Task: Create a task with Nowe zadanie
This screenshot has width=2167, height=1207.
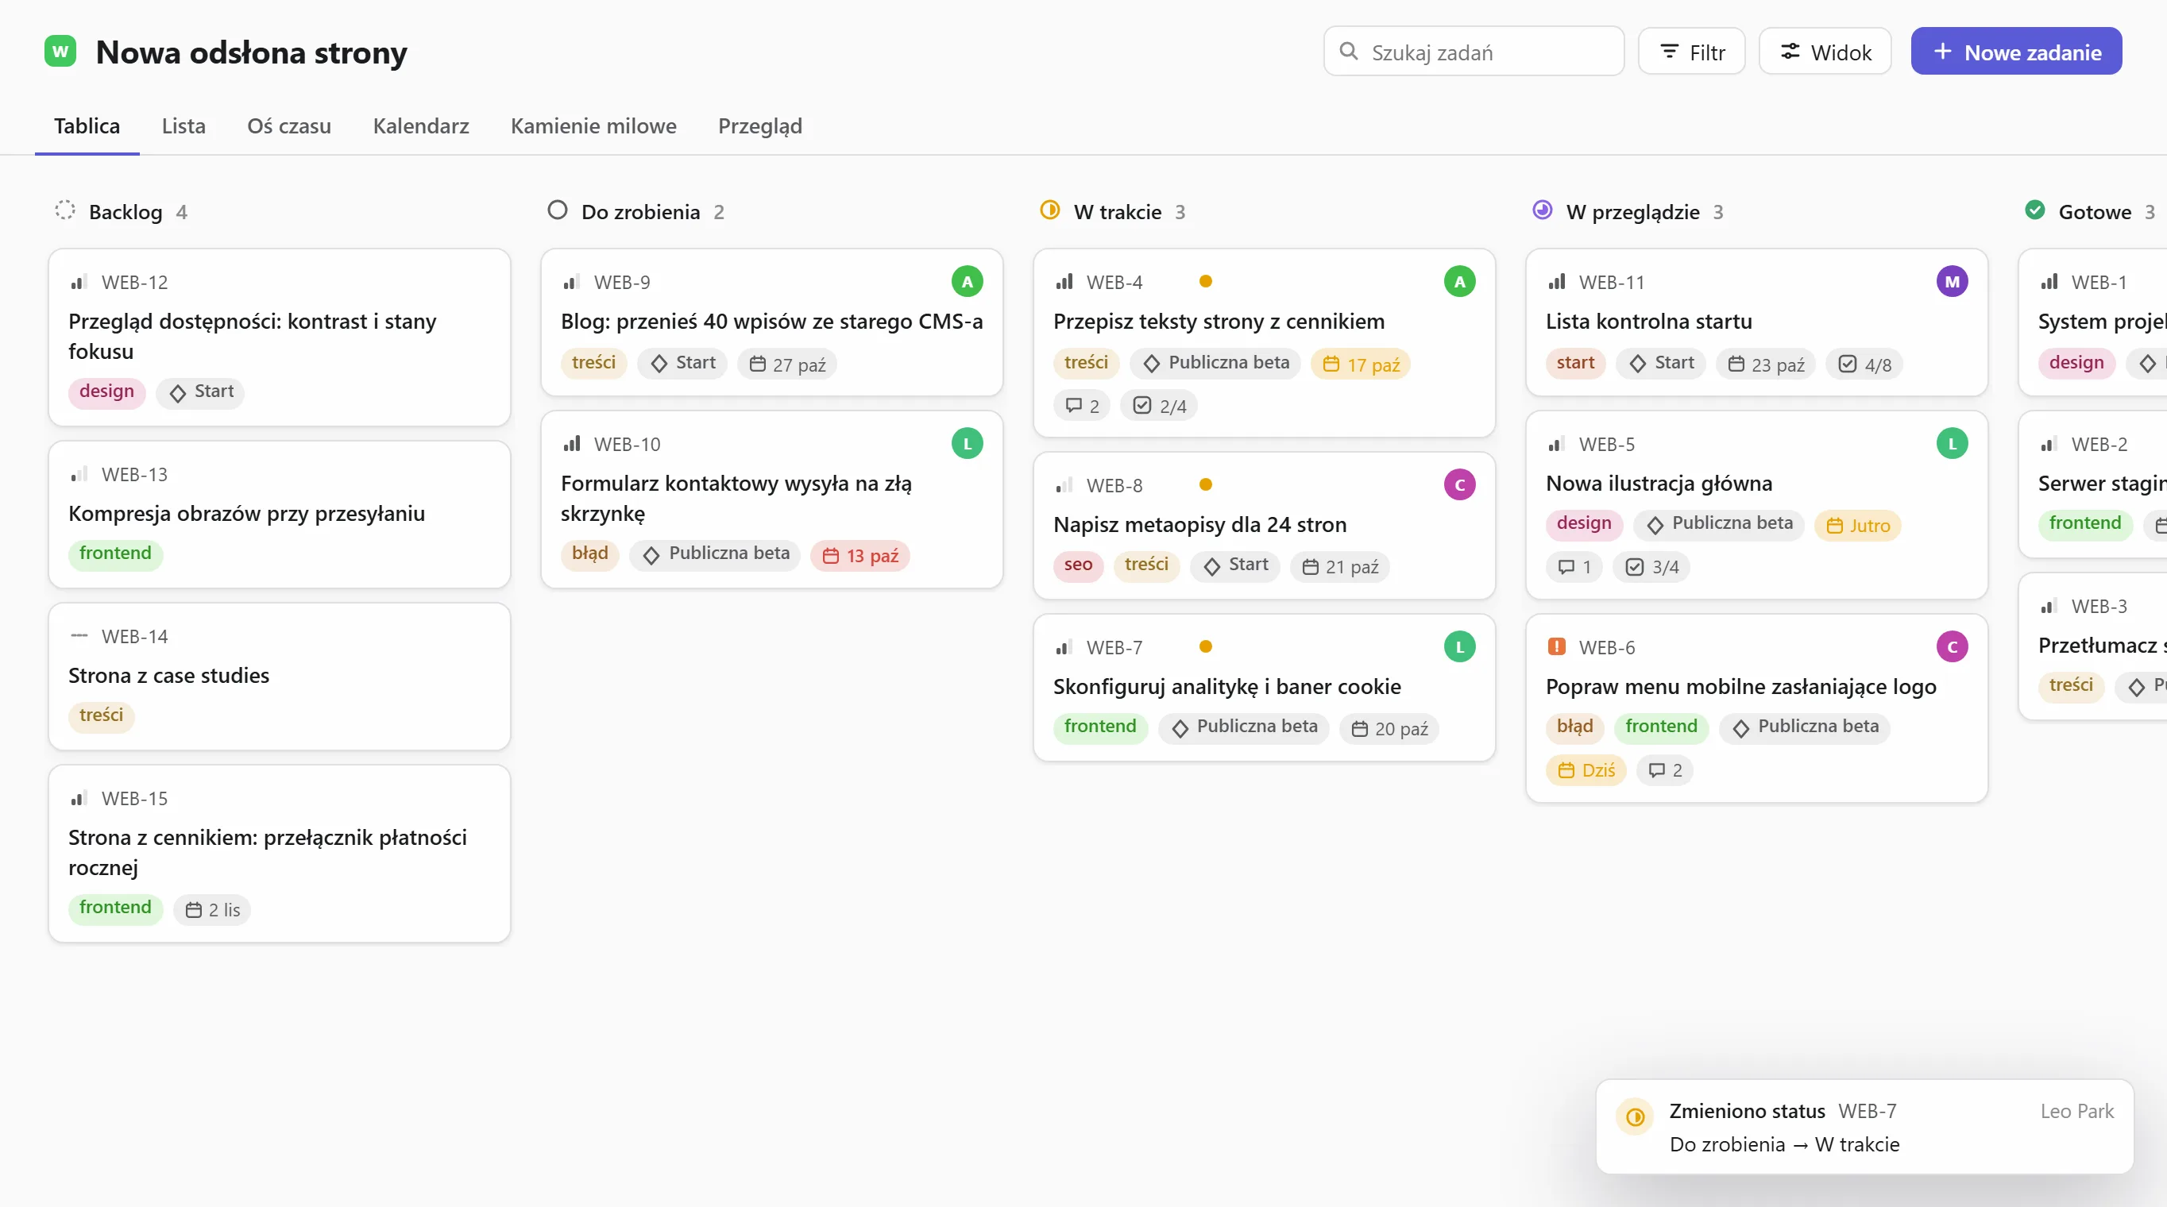Action: pyautogui.click(x=2015, y=52)
